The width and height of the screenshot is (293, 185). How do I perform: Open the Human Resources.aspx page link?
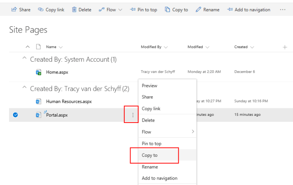tap(68, 101)
